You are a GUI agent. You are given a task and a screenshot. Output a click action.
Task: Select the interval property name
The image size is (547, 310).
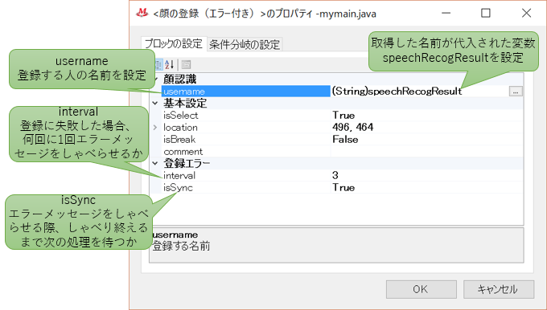tap(179, 176)
